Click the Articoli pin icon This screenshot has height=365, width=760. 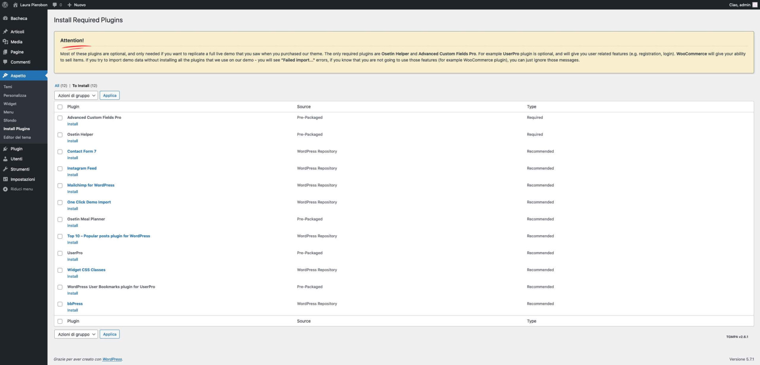click(x=5, y=32)
